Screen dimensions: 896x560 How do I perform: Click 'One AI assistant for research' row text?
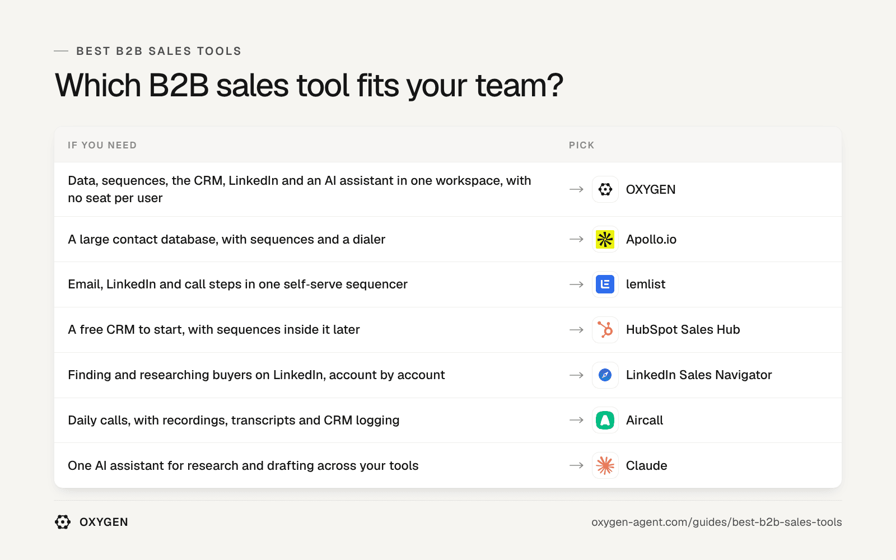click(x=243, y=465)
